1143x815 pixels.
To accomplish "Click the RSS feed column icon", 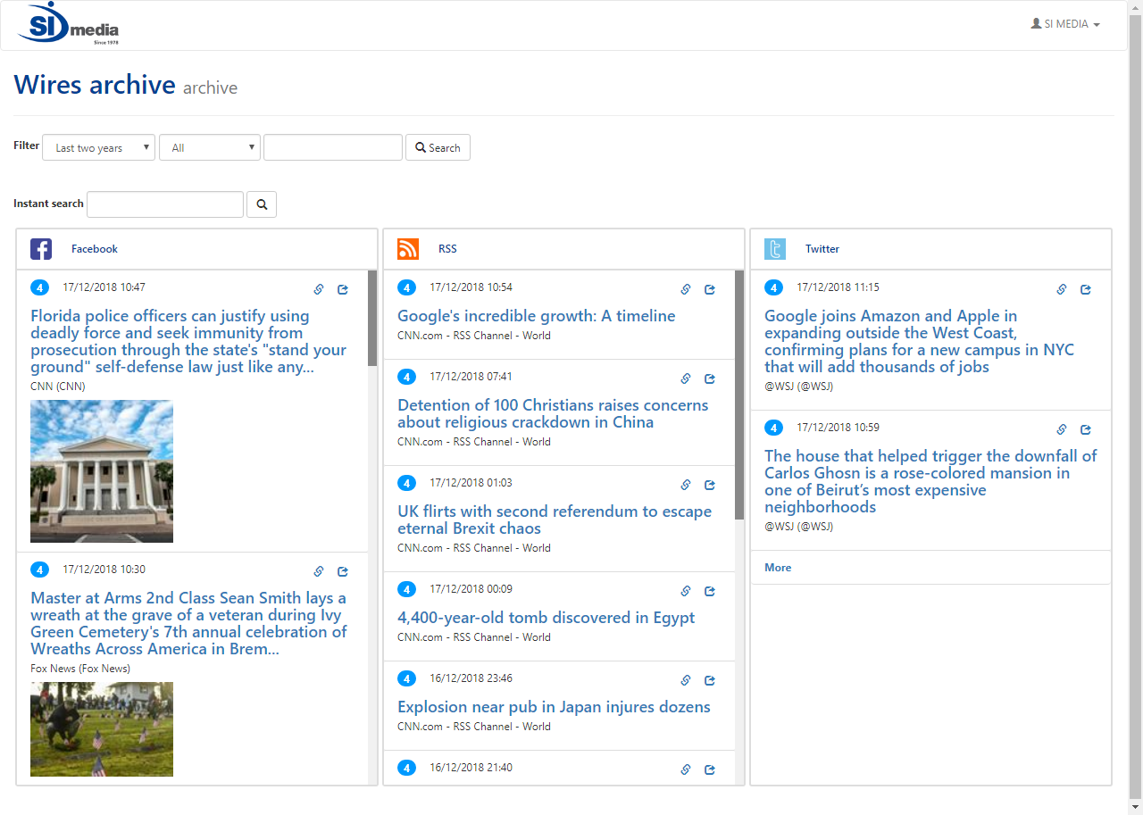I will [408, 249].
